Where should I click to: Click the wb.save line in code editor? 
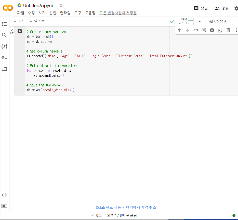coord(50,90)
